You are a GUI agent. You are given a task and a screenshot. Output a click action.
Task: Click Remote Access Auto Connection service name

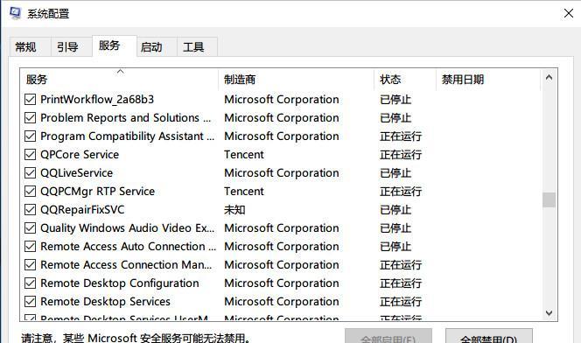tap(129, 247)
